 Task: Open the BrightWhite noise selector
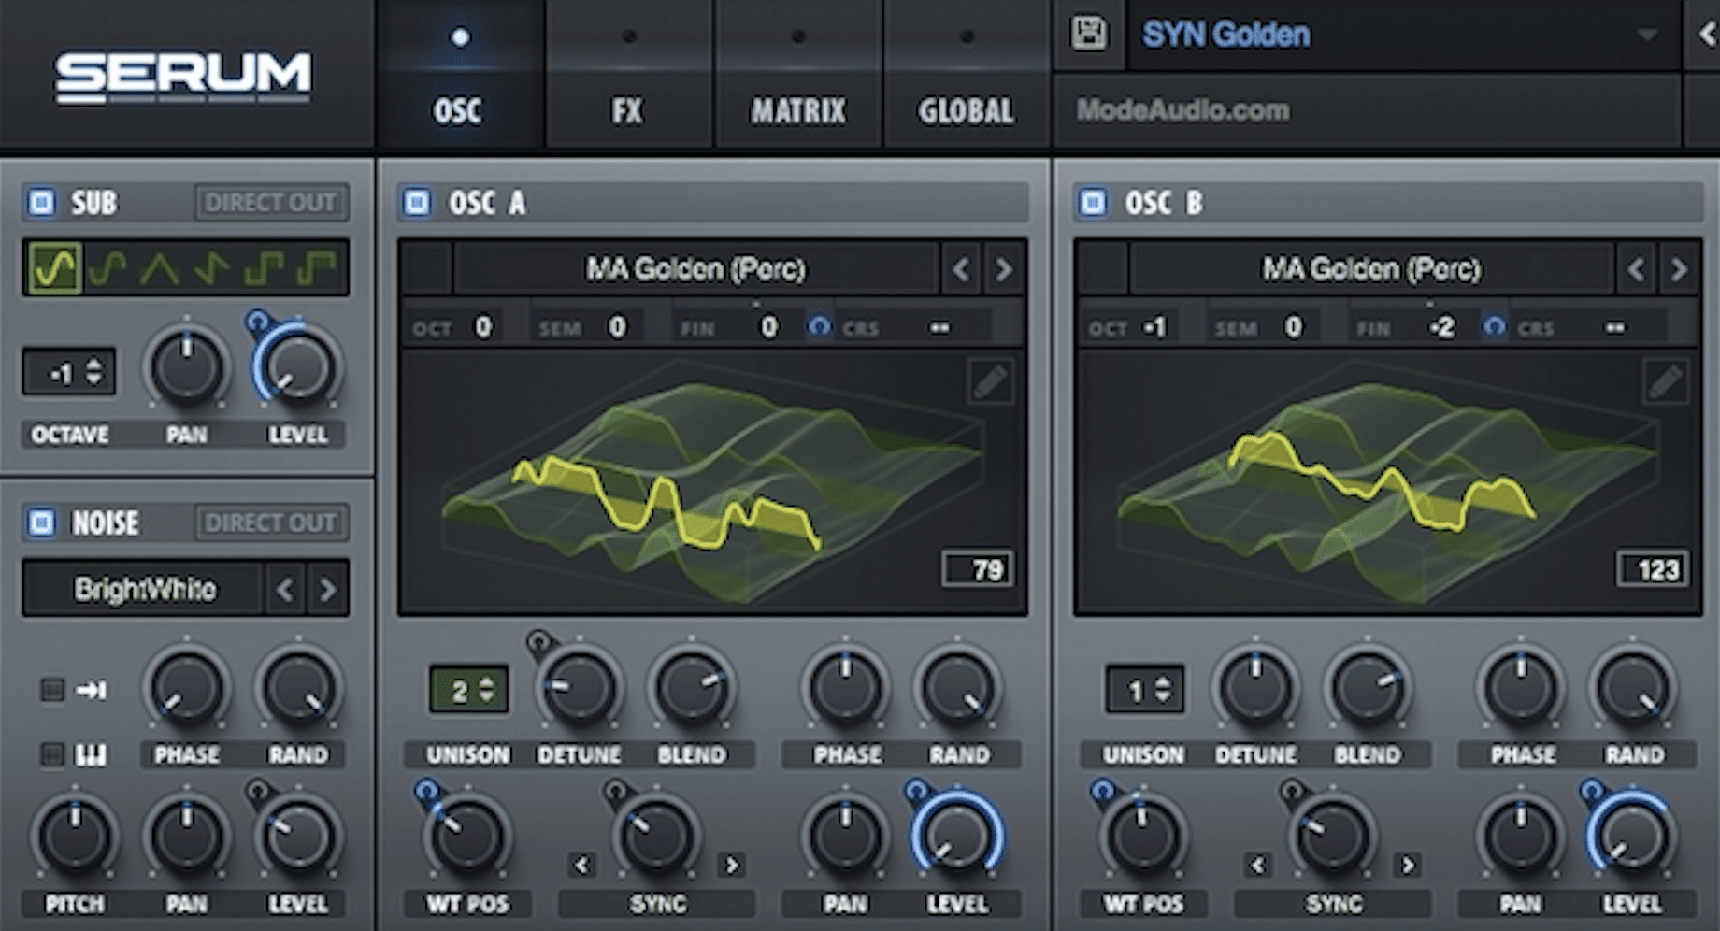[144, 589]
